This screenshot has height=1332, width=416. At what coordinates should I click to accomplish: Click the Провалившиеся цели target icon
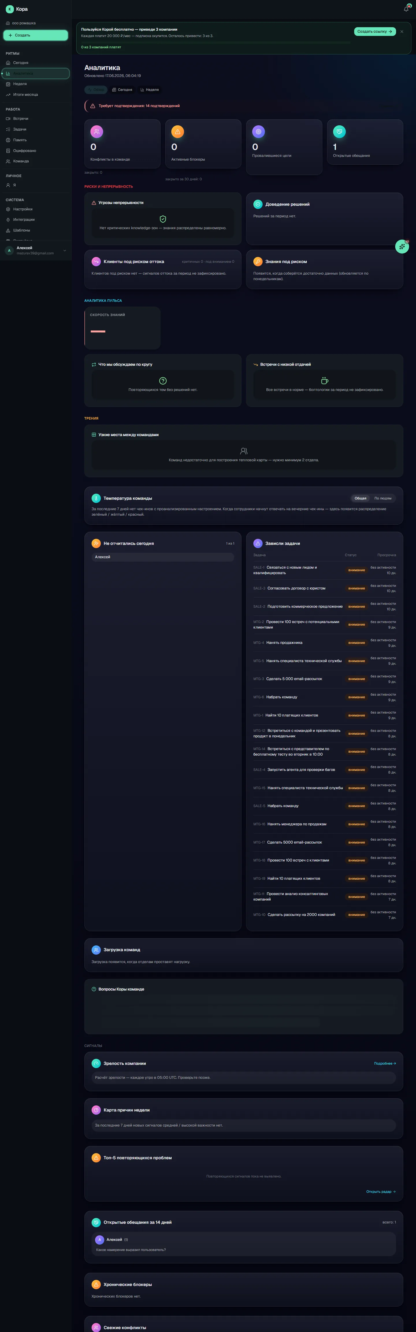click(x=259, y=132)
